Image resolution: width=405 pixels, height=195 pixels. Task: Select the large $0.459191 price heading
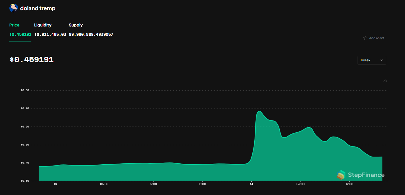32,60
